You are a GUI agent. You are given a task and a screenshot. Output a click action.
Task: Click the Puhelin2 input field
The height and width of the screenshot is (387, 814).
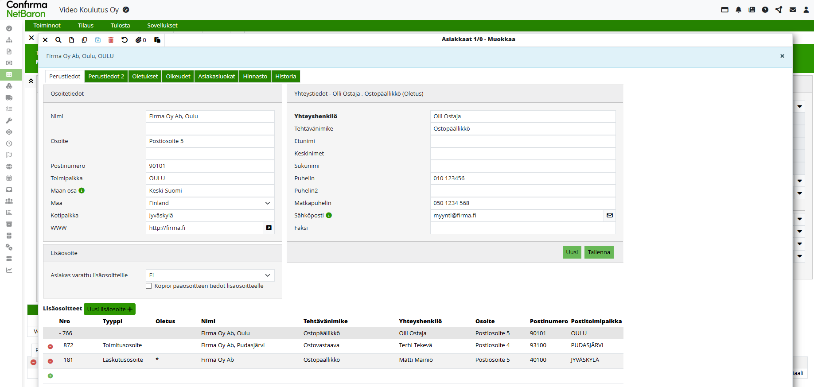[522, 190]
